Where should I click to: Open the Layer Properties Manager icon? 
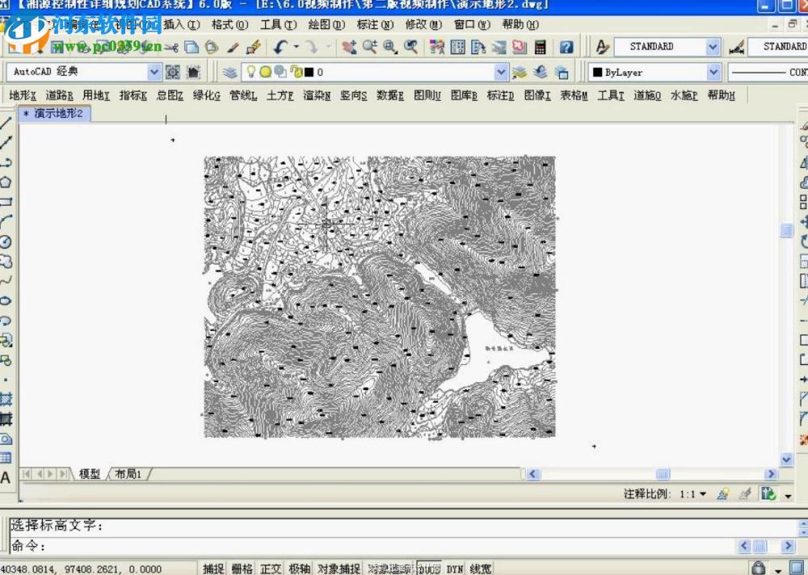pos(230,73)
